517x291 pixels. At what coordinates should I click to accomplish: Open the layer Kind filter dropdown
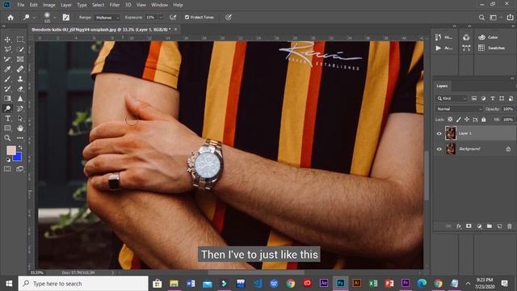click(452, 99)
